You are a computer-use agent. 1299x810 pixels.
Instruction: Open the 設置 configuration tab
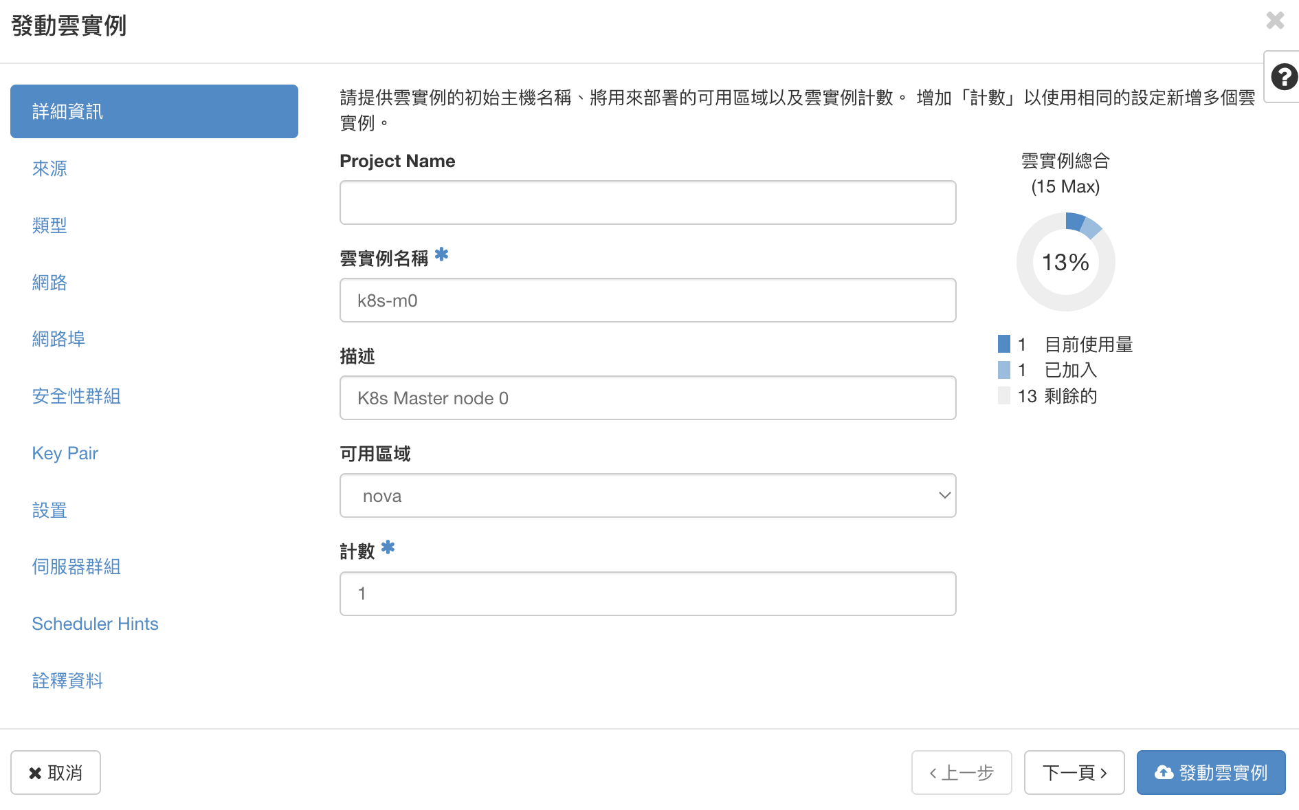click(x=49, y=510)
